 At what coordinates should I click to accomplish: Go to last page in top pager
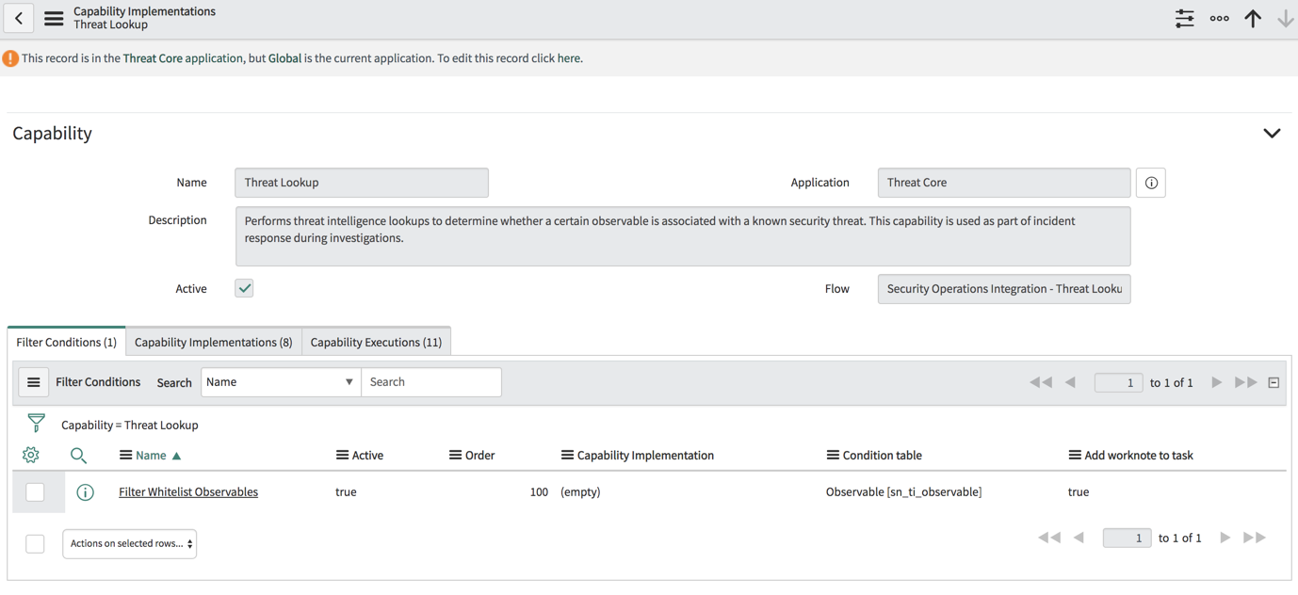tap(1246, 382)
